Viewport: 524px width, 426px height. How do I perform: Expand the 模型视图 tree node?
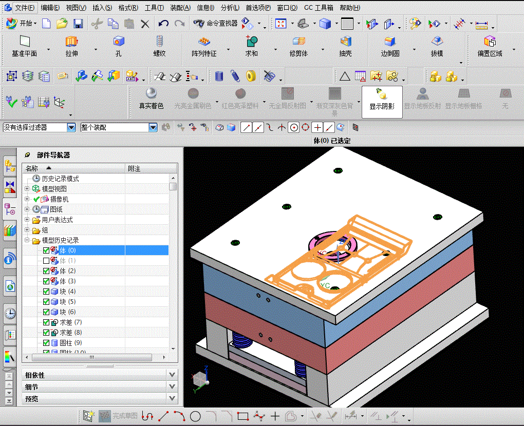tap(27, 189)
